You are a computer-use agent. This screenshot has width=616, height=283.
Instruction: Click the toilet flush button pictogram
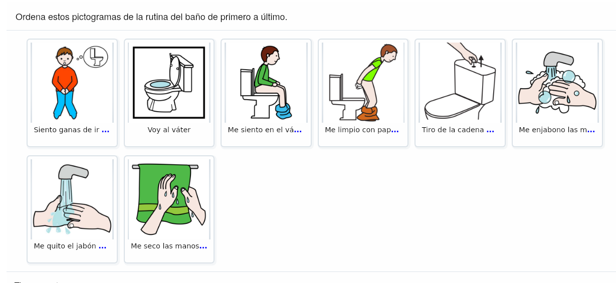[x=460, y=82]
